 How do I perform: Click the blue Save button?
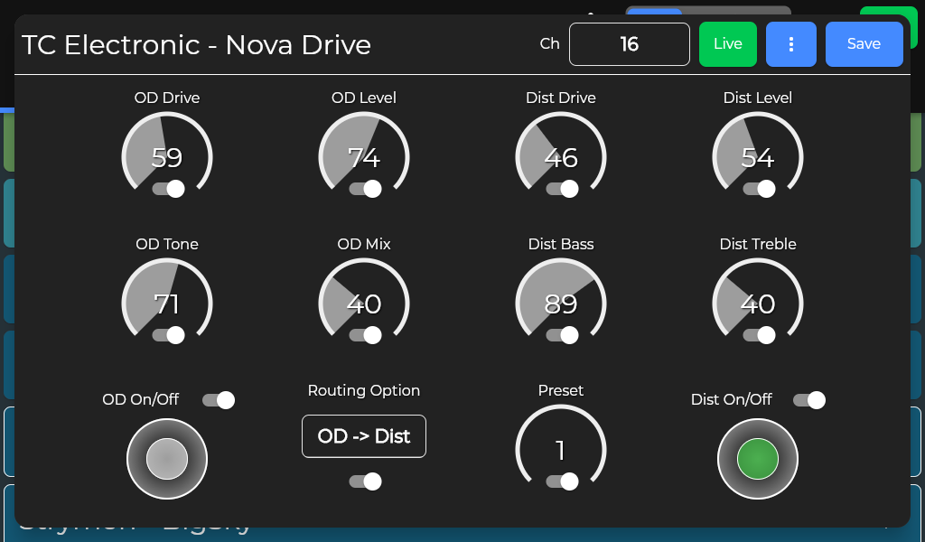pos(864,44)
